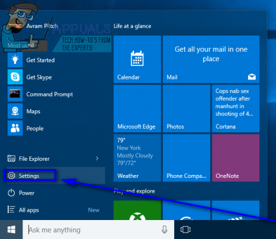The height and width of the screenshot is (239, 276).
Task: Expand the File Explorer jump list arrow
Action: tap(97, 158)
